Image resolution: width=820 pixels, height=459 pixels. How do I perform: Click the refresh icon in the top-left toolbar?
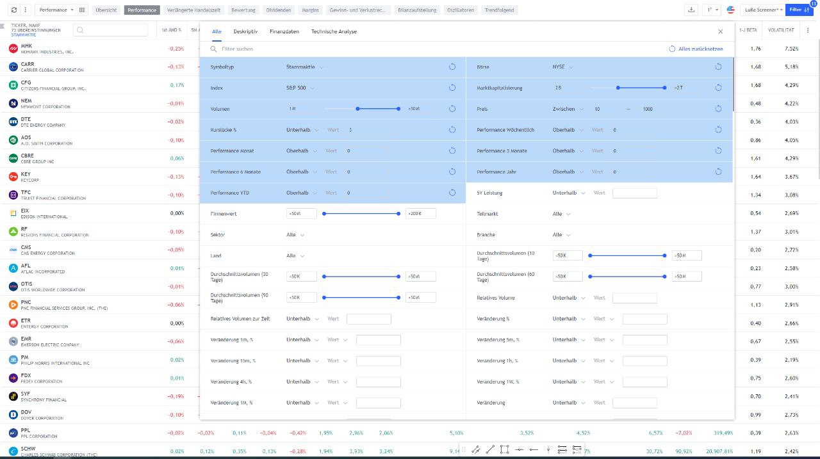coord(14,10)
